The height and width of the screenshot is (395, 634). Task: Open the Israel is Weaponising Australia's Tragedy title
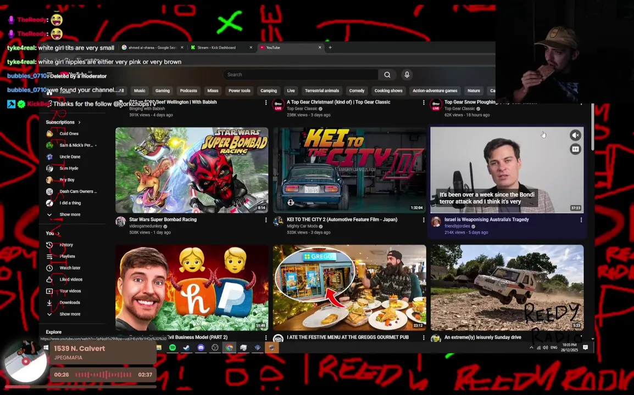(x=486, y=219)
